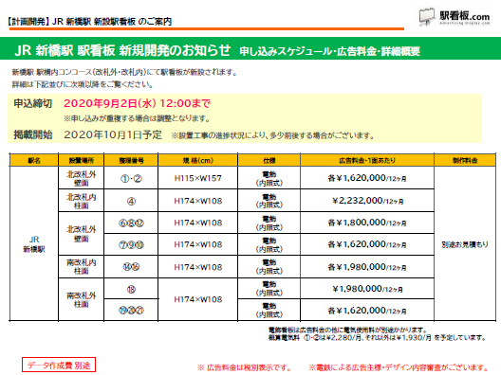Select the number cell ④
Viewport: 501px width, 375px height.
pyautogui.click(x=131, y=201)
